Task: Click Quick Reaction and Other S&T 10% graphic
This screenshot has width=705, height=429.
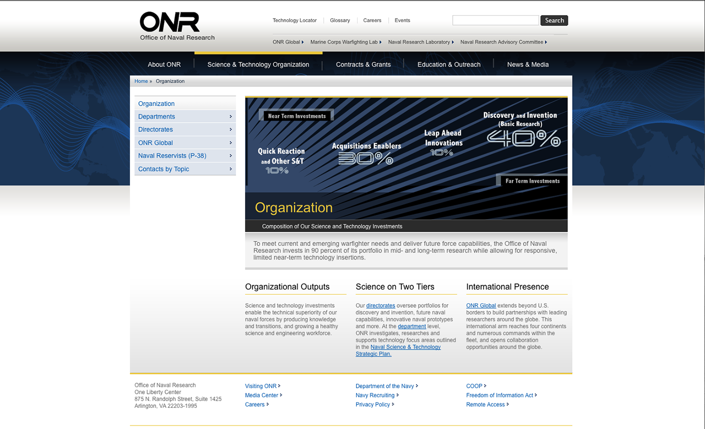Action: click(281, 161)
